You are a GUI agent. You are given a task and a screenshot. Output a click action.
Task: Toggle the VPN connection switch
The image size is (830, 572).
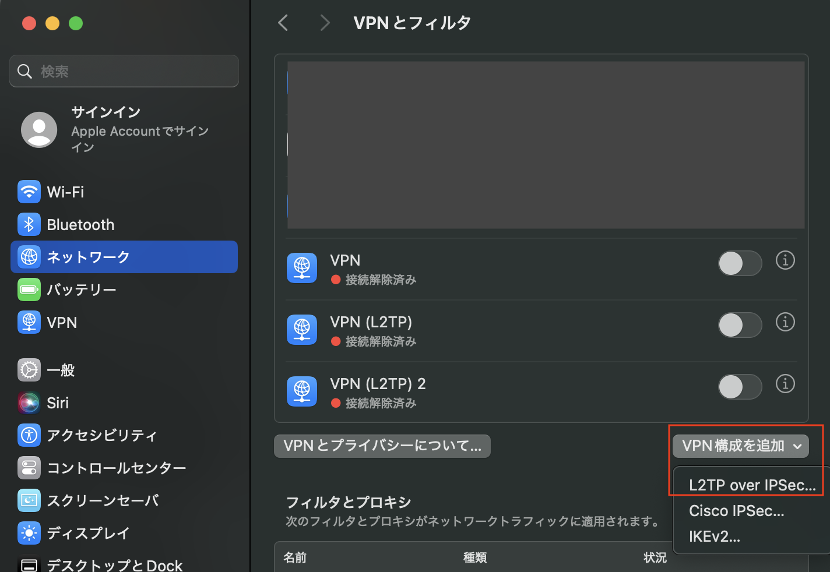click(740, 263)
